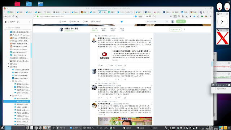Open the first tweet's dropdown caret
The width and height of the screenshot is (231, 130).
[x=151, y=38]
